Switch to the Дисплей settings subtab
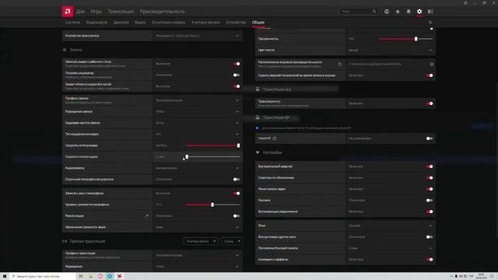The width and height of the screenshot is (498, 280). tap(121, 23)
